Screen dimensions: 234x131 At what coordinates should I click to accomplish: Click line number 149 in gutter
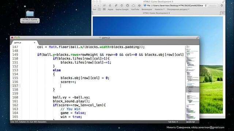point(15,55)
